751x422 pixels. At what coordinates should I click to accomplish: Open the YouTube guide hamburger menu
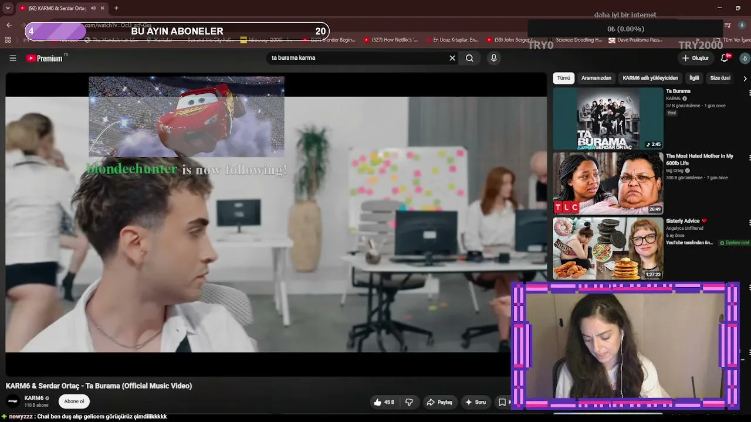(x=13, y=58)
